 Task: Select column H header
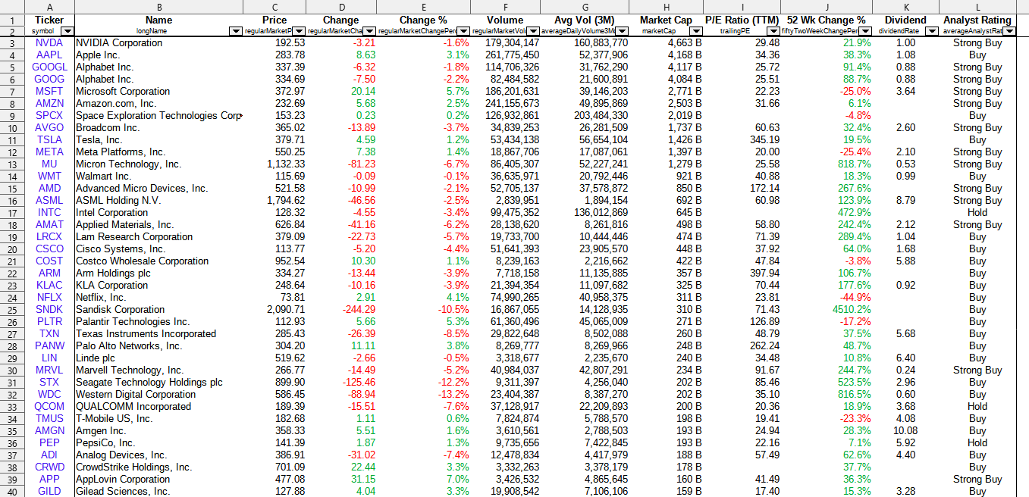pos(667,6)
